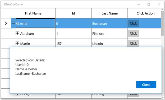Click the Click button in Lincoln row

click(133, 43)
